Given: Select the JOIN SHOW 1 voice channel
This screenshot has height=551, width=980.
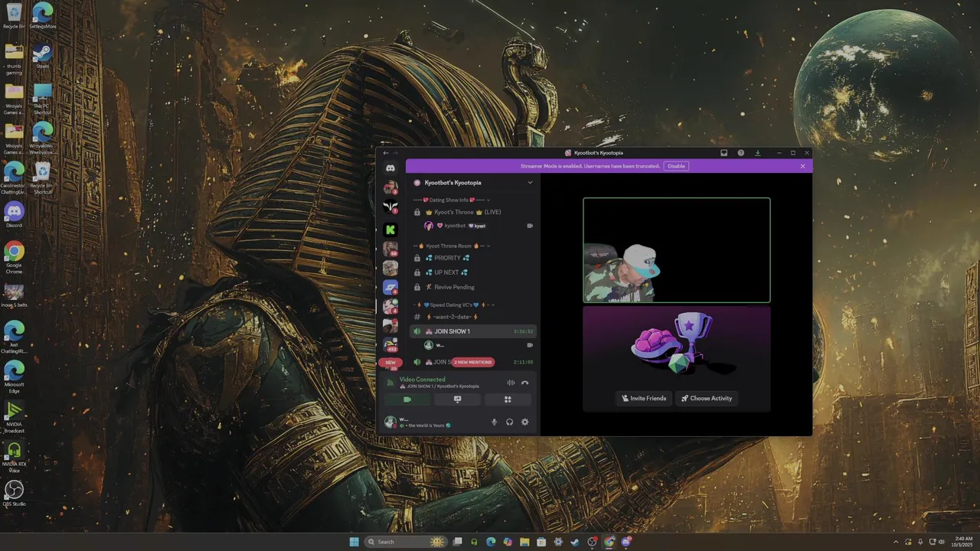Looking at the screenshot, I should click(472, 331).
